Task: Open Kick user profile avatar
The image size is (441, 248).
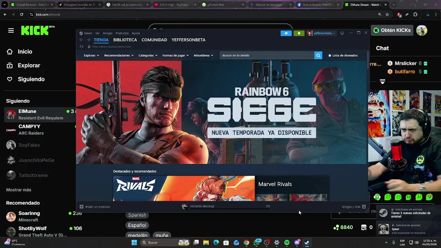Action: click(x=421, y=30)
